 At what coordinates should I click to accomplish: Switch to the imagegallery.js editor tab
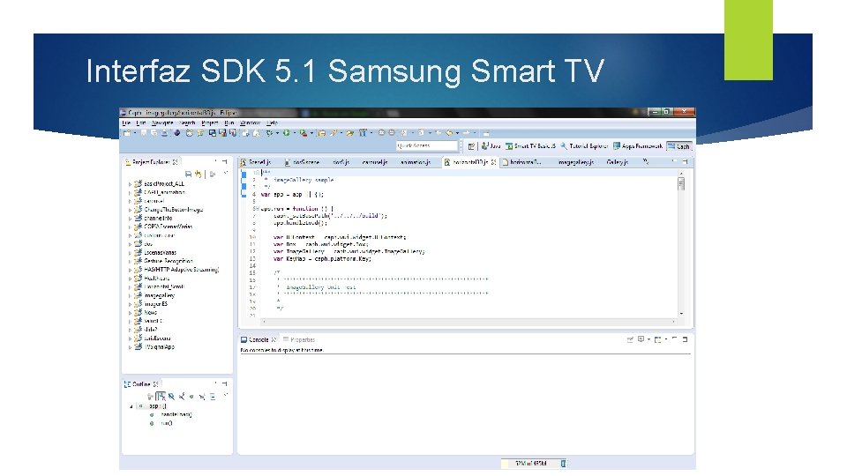(x=576, y=162)
